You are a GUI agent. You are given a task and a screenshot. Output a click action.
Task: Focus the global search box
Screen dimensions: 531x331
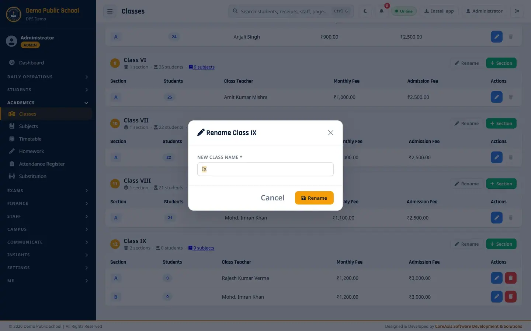point(291,11)
